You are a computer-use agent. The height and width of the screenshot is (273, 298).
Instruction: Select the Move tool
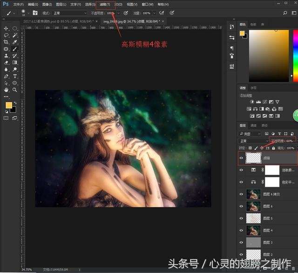6,29
